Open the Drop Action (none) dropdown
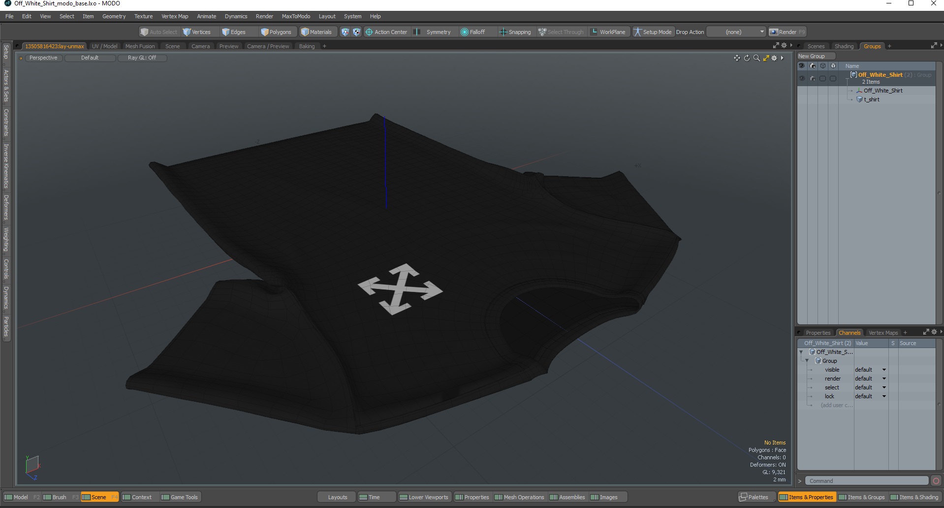This screenshot has width=944, height=508. click(x=736, y=32)
